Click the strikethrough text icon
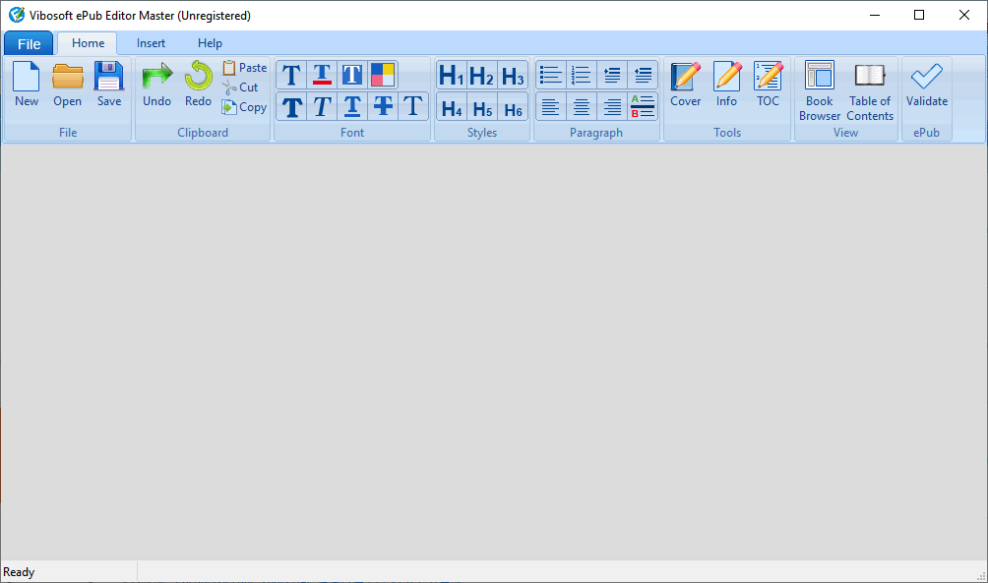The width and height of the screenshot is (988, 583). click(383, 106)
